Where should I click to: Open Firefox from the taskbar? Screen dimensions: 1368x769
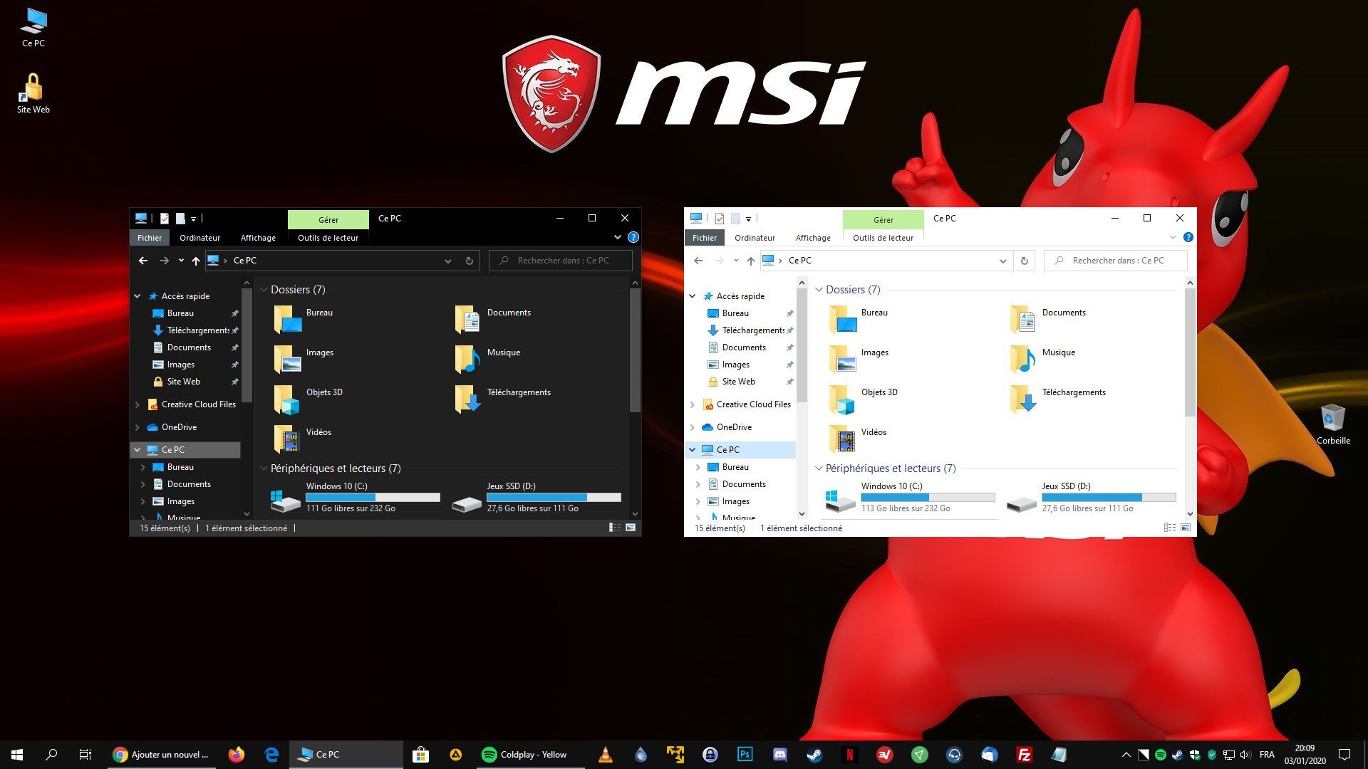coord(236,755)
